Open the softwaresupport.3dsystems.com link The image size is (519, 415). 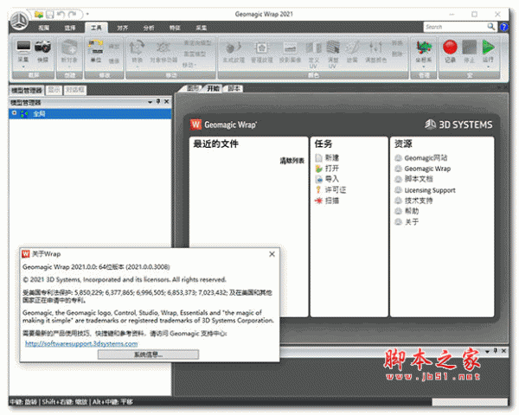(x=81, y=344)
